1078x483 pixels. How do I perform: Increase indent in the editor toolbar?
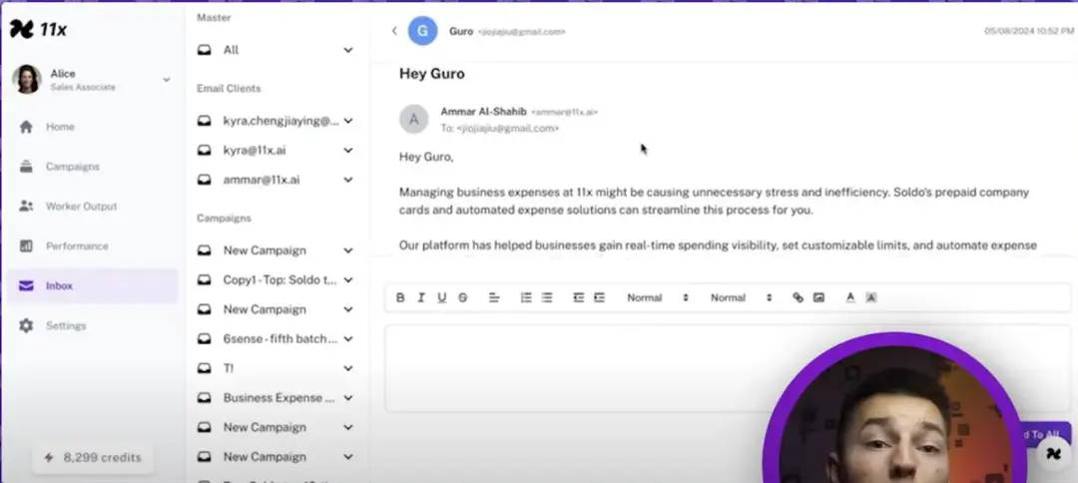click(x=600, y=298)
